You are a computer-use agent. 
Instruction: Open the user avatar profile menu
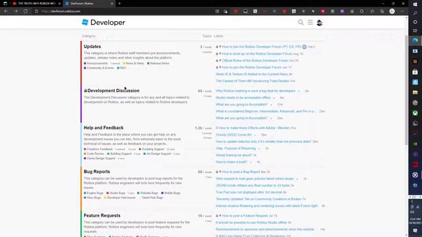click(x=319, y=23)
